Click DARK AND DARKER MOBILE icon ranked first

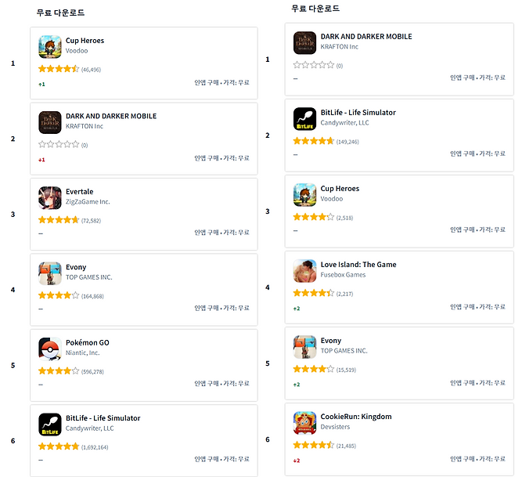304,43
